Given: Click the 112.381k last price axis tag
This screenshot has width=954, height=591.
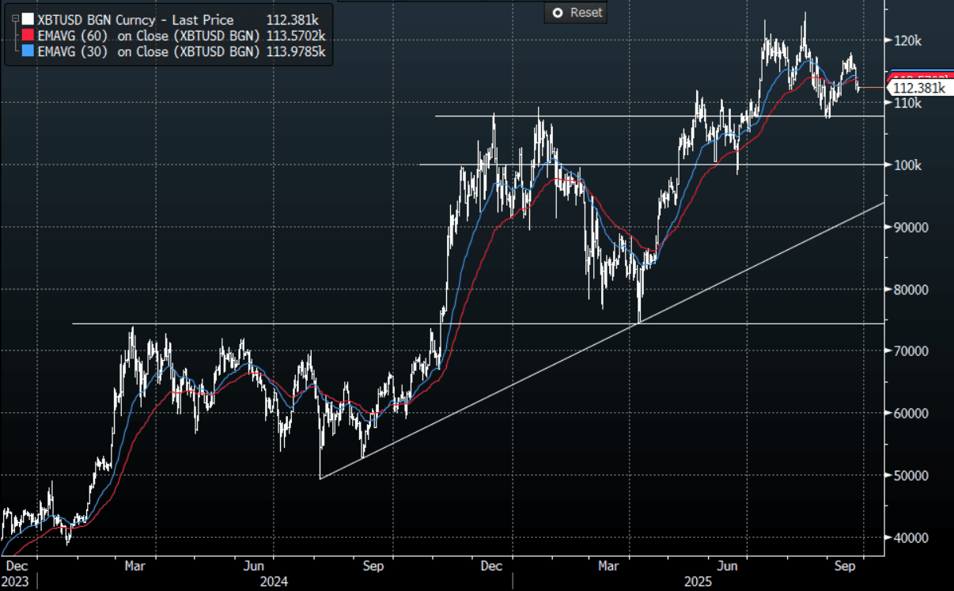Looking at the screenshot, I should click(x=920, y=88).
